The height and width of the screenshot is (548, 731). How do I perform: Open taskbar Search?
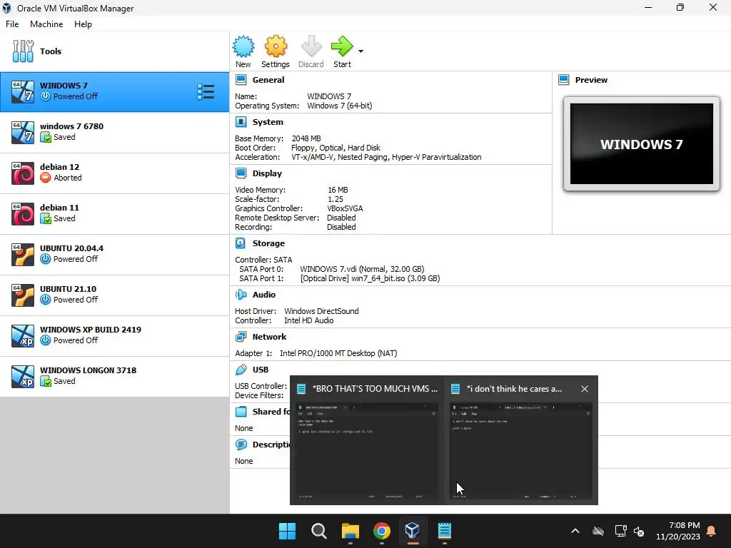coord(319,531)
